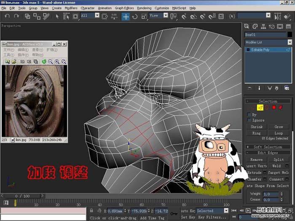The height and width of the screenshot is (221, 295).
Task: Collapse the Selection rollout
Action: pos(268,101)
